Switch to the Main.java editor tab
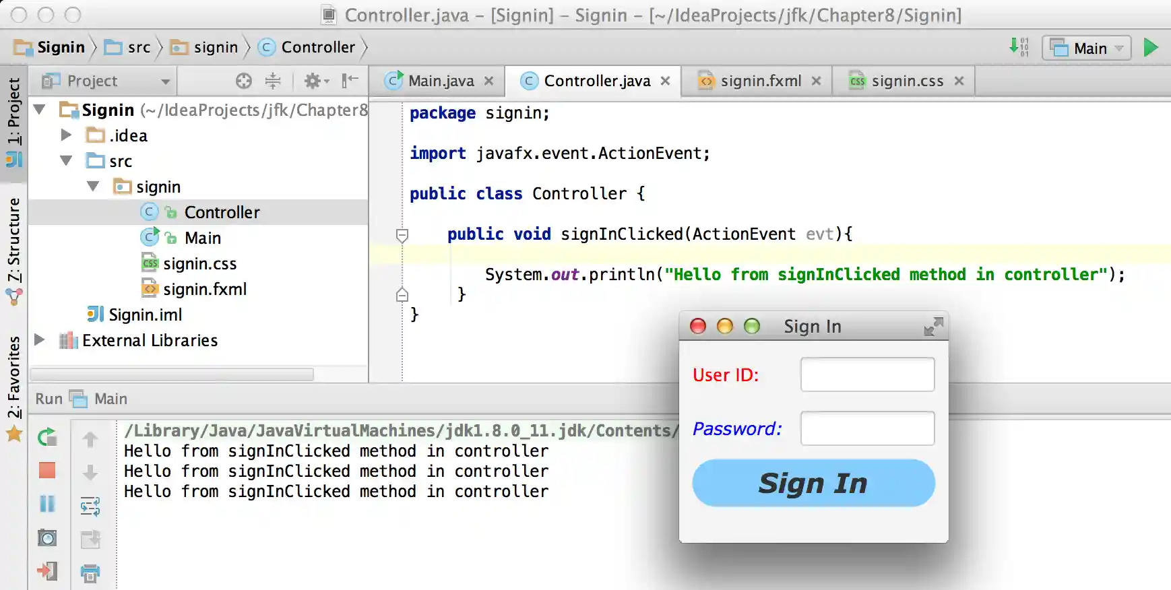The height and width of the screenshot is (590, 1171). [x=441, y=81]
